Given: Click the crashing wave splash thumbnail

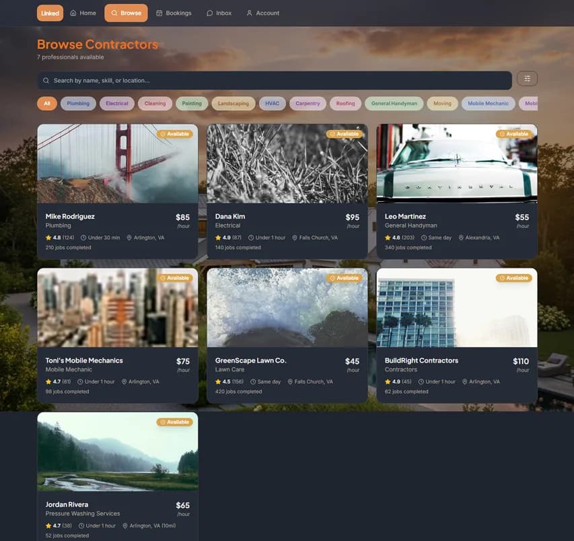Looking at the screenshot, I should point(287,308).
